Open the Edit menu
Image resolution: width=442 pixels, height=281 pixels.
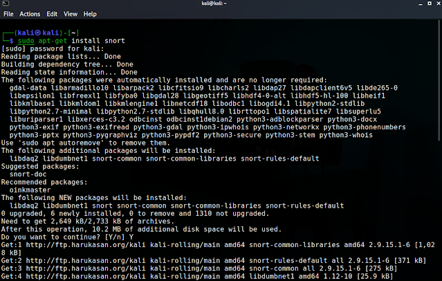(x=52, y=14)
